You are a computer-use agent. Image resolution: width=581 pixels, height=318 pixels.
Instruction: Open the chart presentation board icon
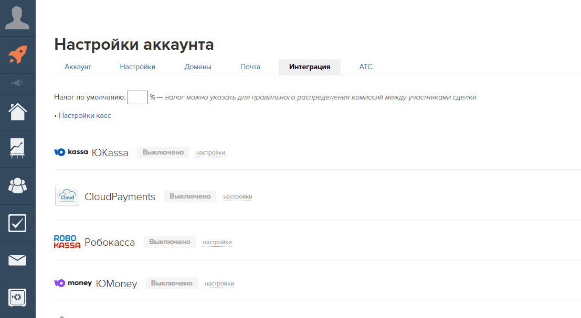[17, 148]
